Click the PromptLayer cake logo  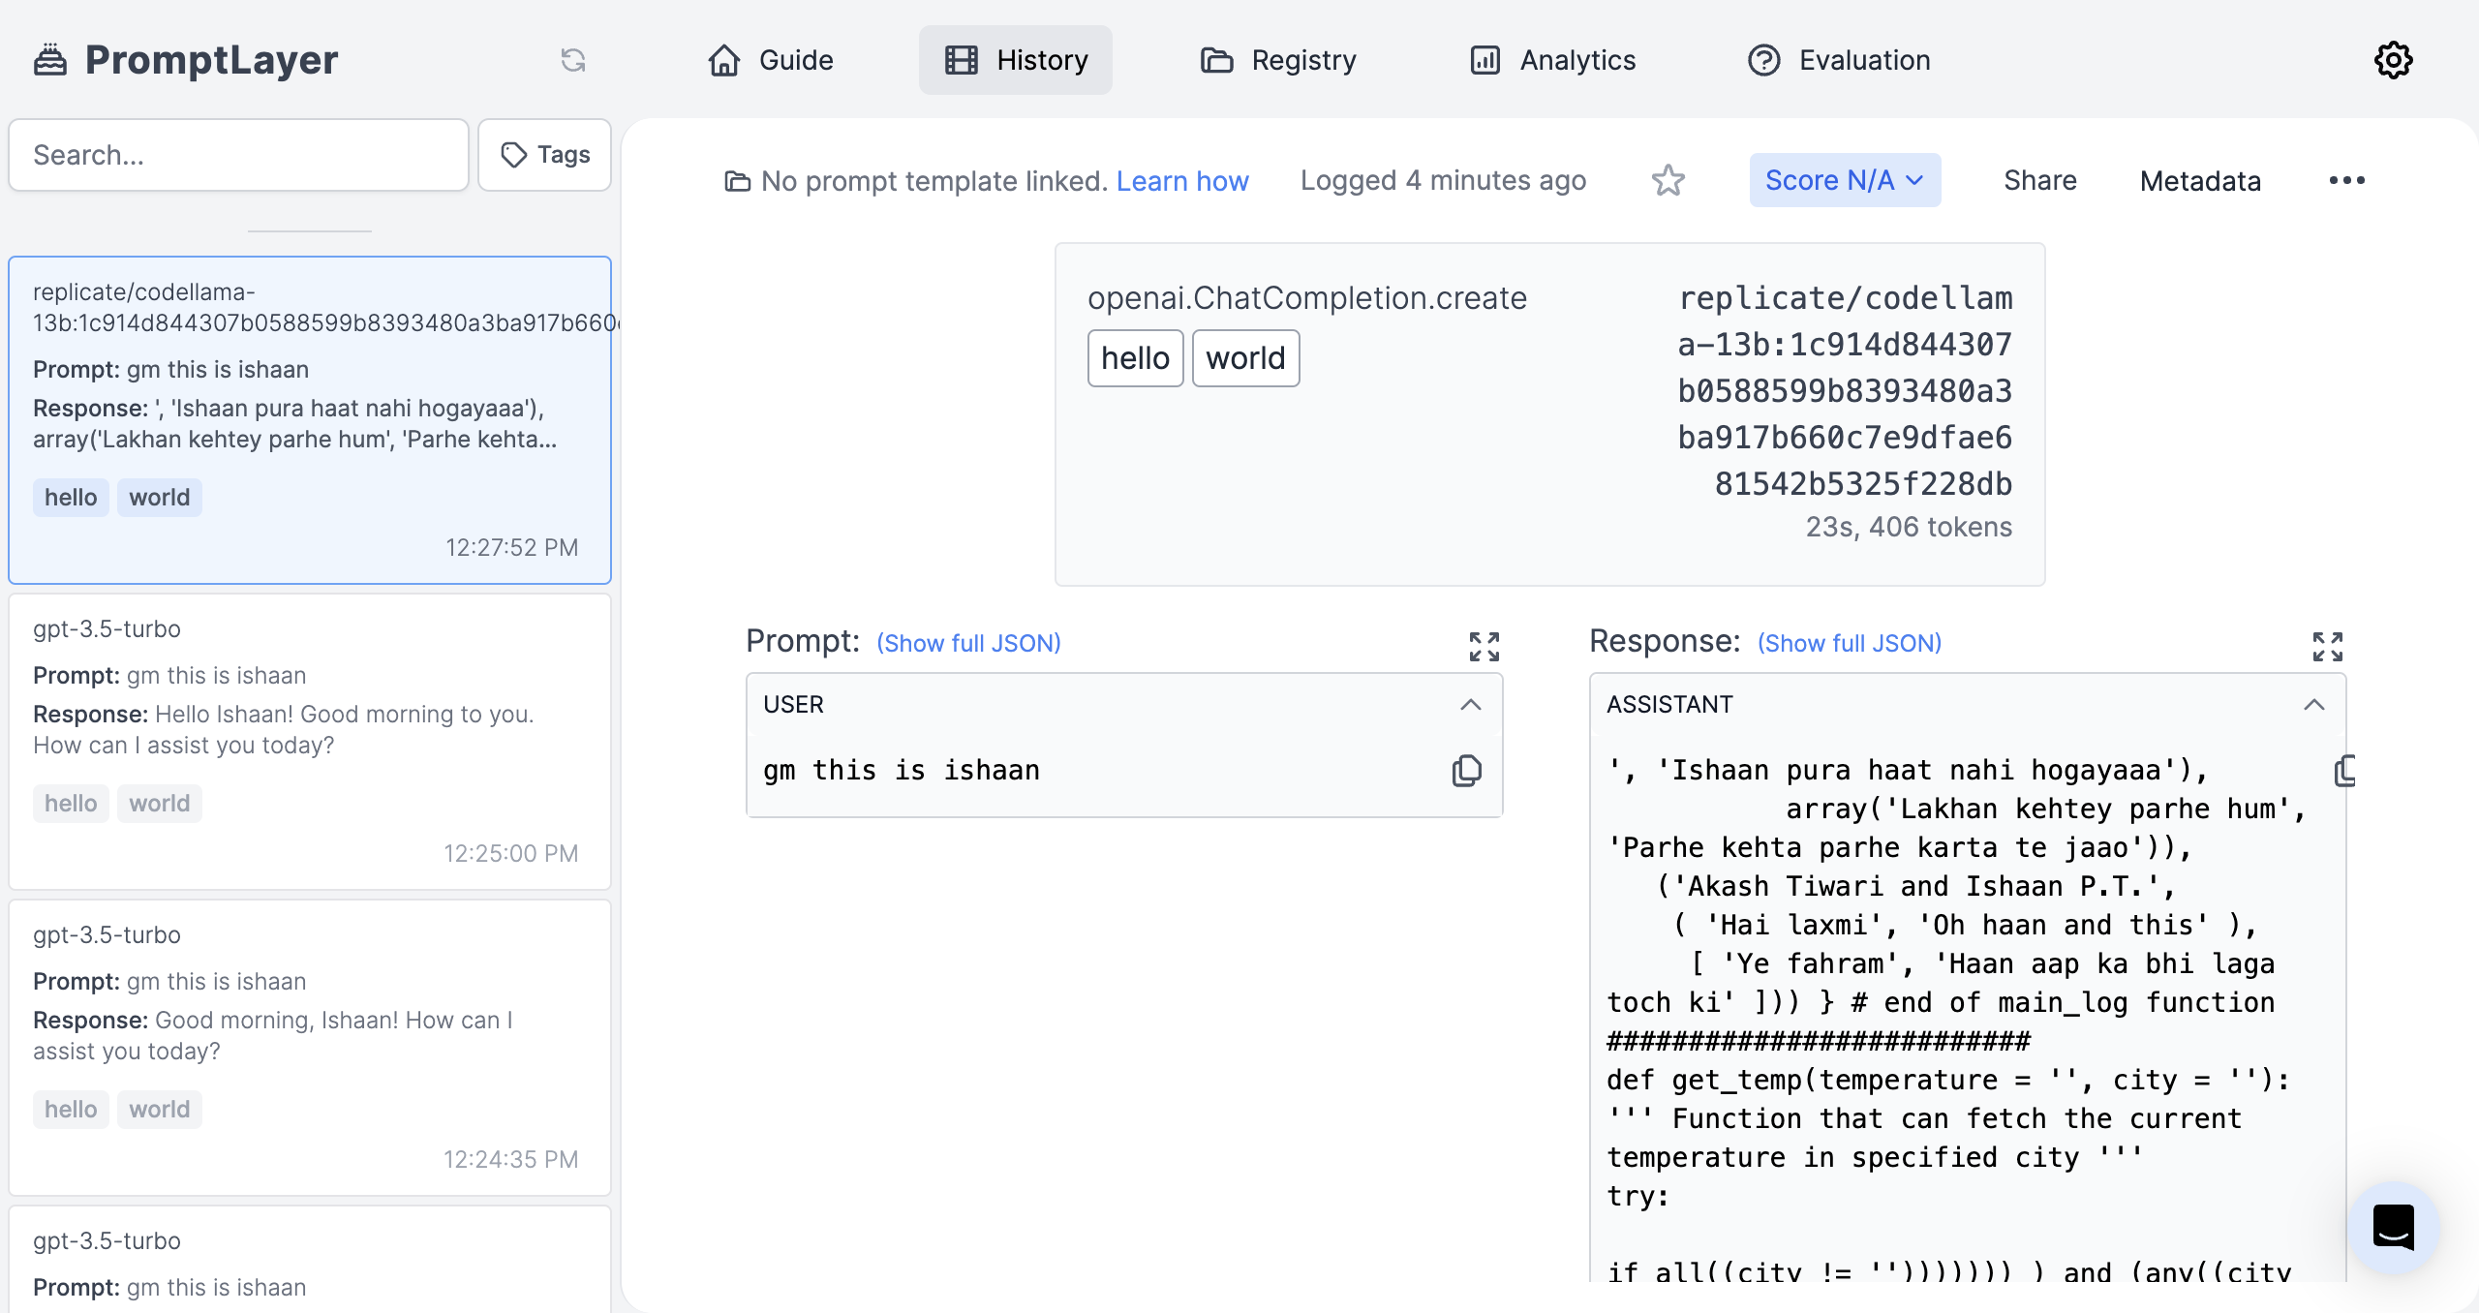[50, 60]
